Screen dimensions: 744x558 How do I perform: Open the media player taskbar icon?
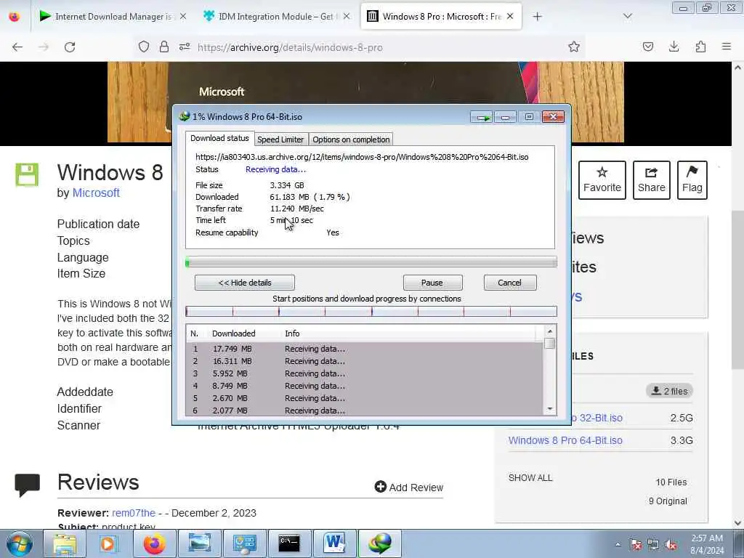tap(108, 543)
